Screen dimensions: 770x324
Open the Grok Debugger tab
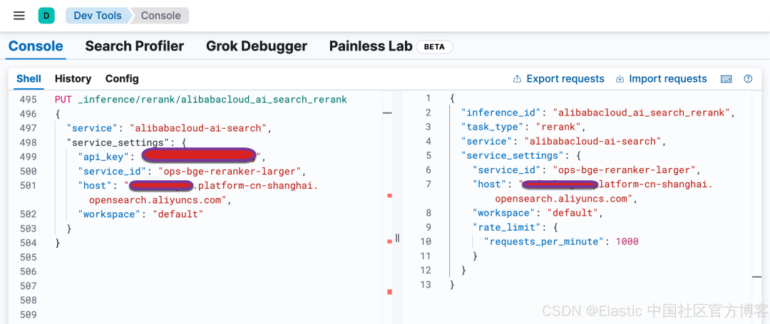click(257, 46)
